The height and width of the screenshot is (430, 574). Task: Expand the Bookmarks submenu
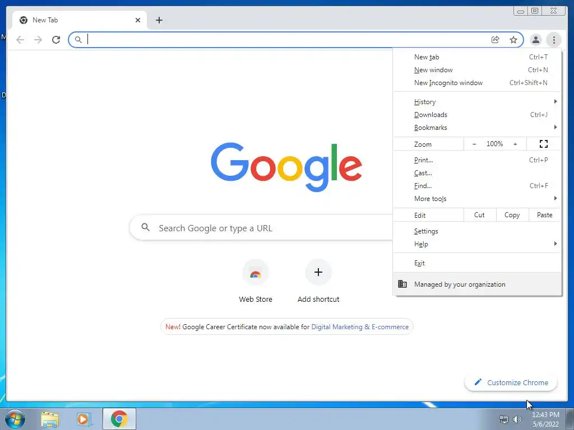(x=478, y=128)
